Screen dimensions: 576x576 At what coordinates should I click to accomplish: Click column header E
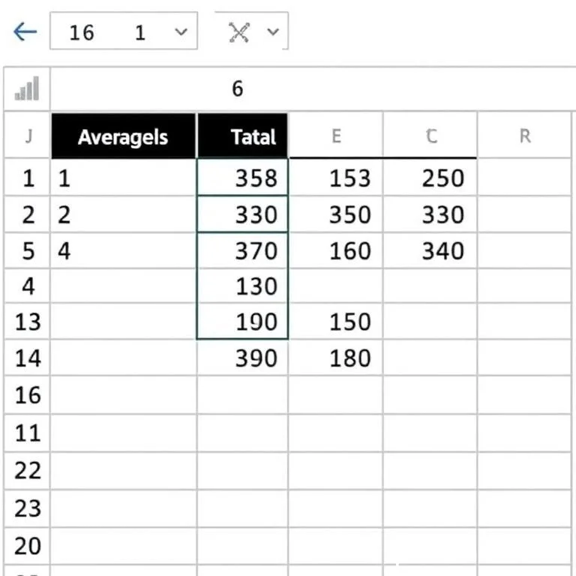336,136
